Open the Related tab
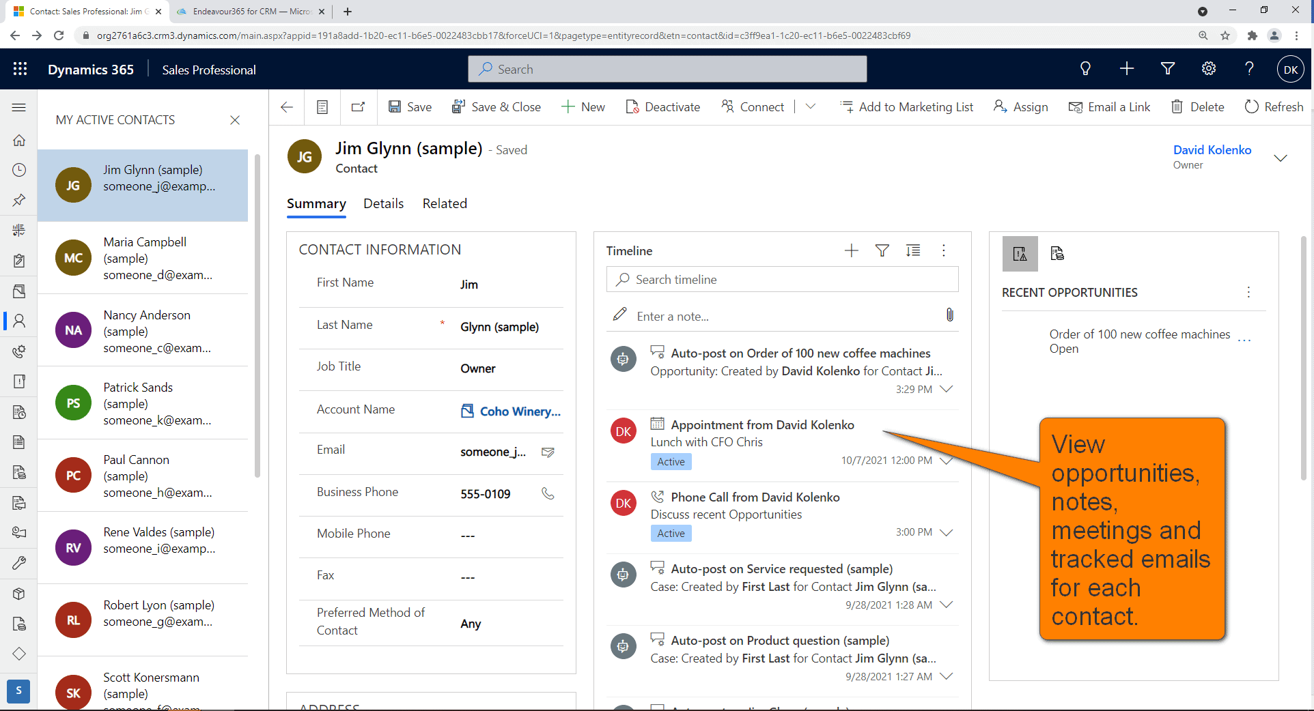 (x=445, y=203)
